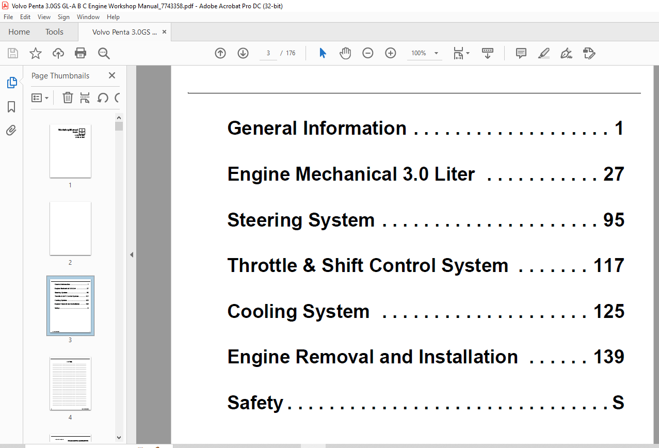Open the Edit menu
Screen dimensions: 659x448
(25, 17)
